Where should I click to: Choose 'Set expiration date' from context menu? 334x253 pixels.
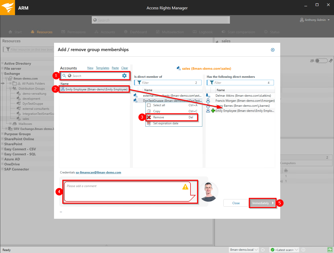click(166, 123)
